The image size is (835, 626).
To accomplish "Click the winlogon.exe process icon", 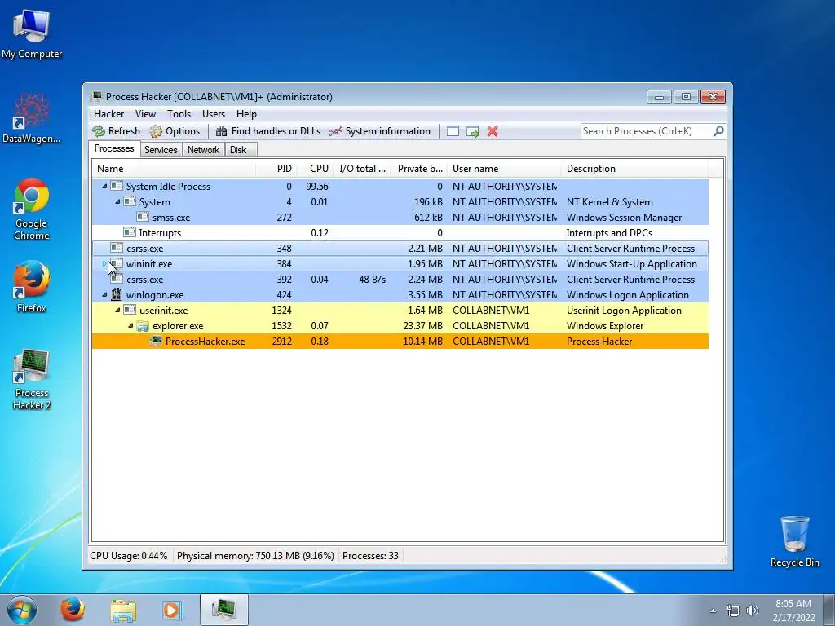I will click(116, 294).
